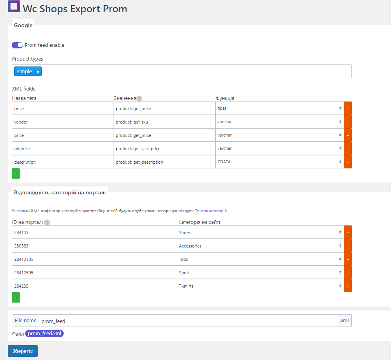This screenshot has height=360, width=391.
Task: Click the Wc Shops Export Prom logo icon
Action: [14, 6]
